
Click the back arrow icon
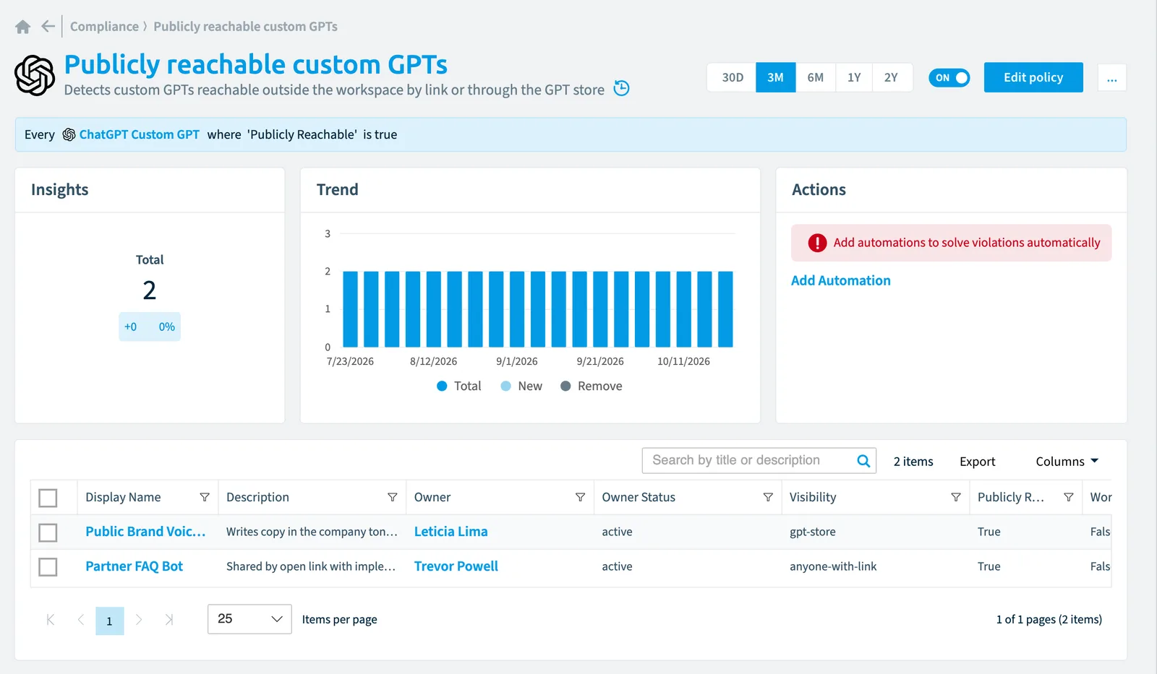pyautogui.click(x=48, y=27)
